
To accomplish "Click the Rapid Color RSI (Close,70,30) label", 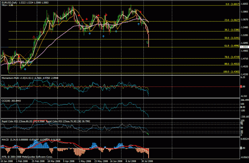I will 61,122.
